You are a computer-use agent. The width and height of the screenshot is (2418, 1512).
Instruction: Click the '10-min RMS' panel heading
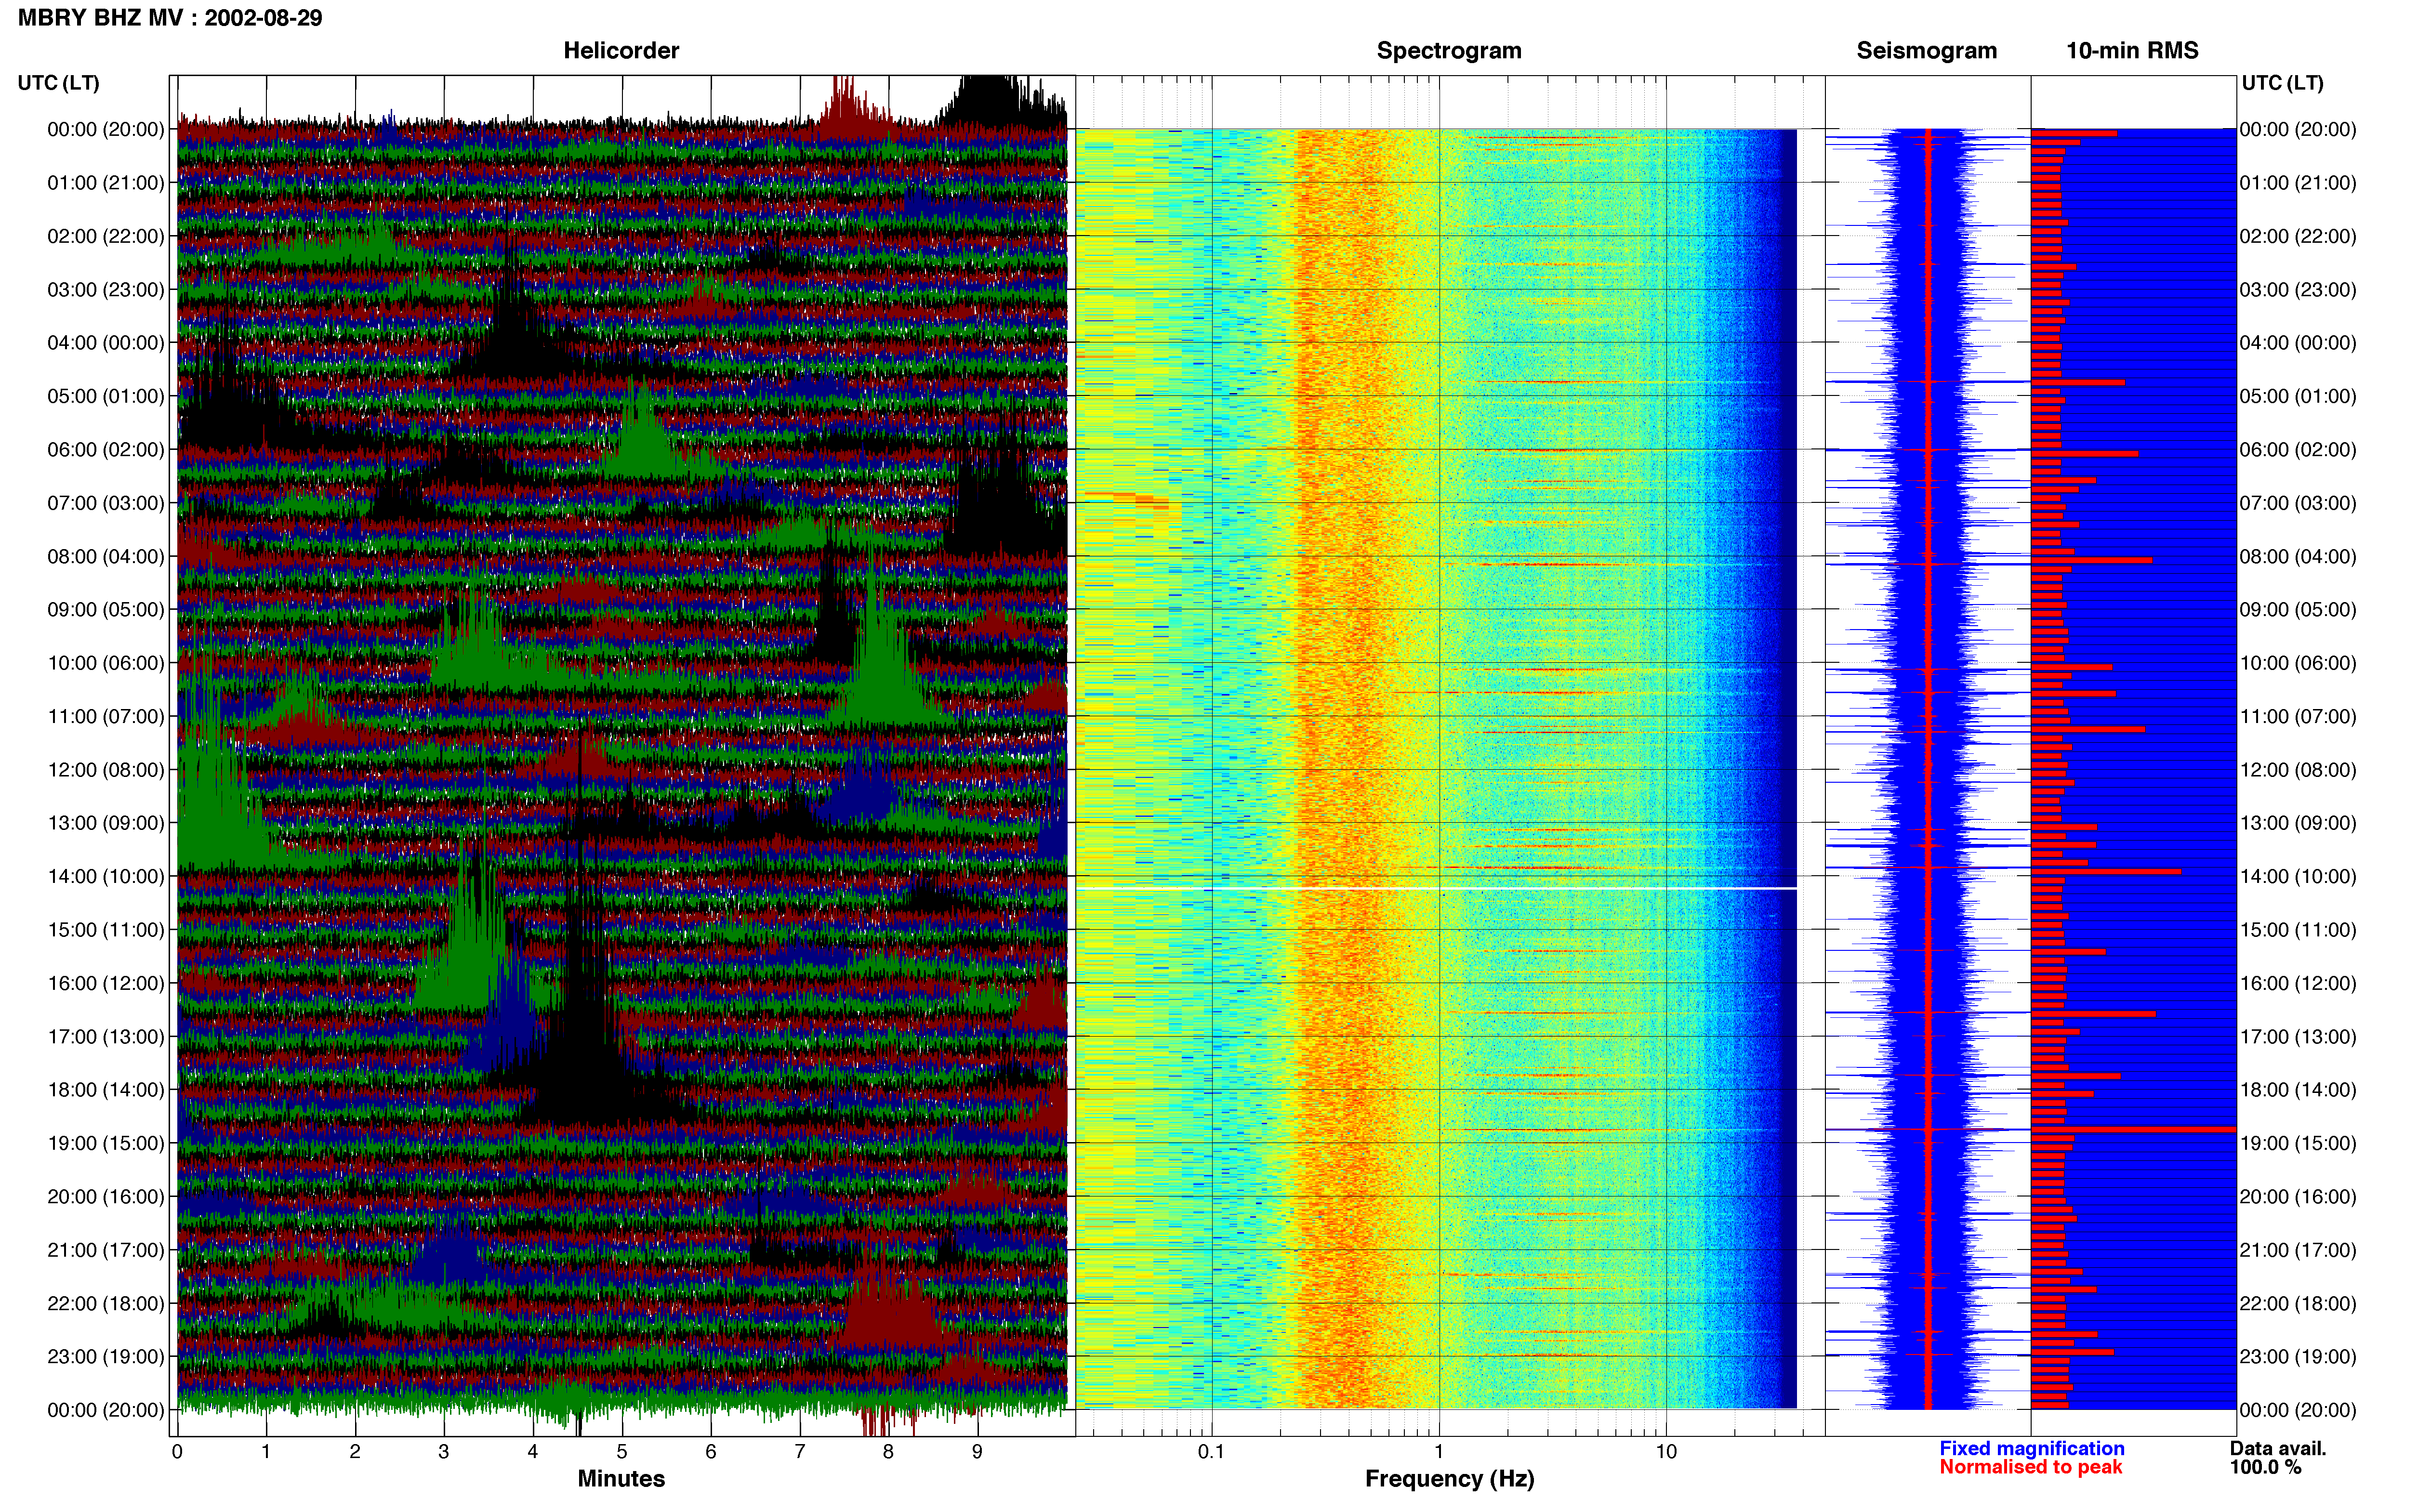tap(2132, 50)
